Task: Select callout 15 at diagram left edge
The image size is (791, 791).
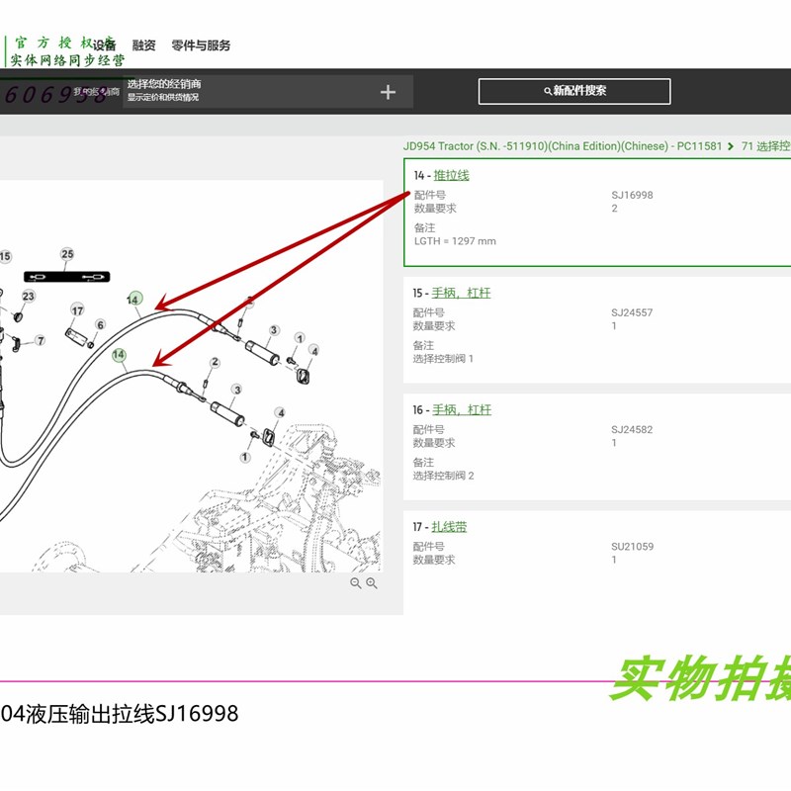Action: [x=5, y=256]
